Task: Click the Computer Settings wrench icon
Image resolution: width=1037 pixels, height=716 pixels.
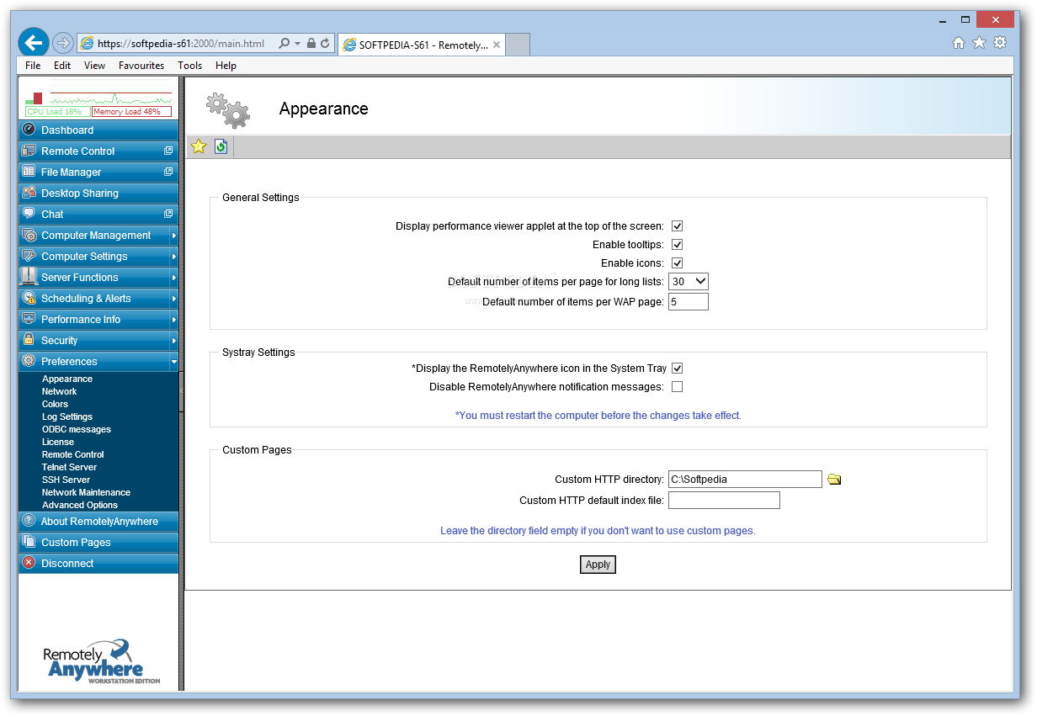Action: tap(29, 256)
